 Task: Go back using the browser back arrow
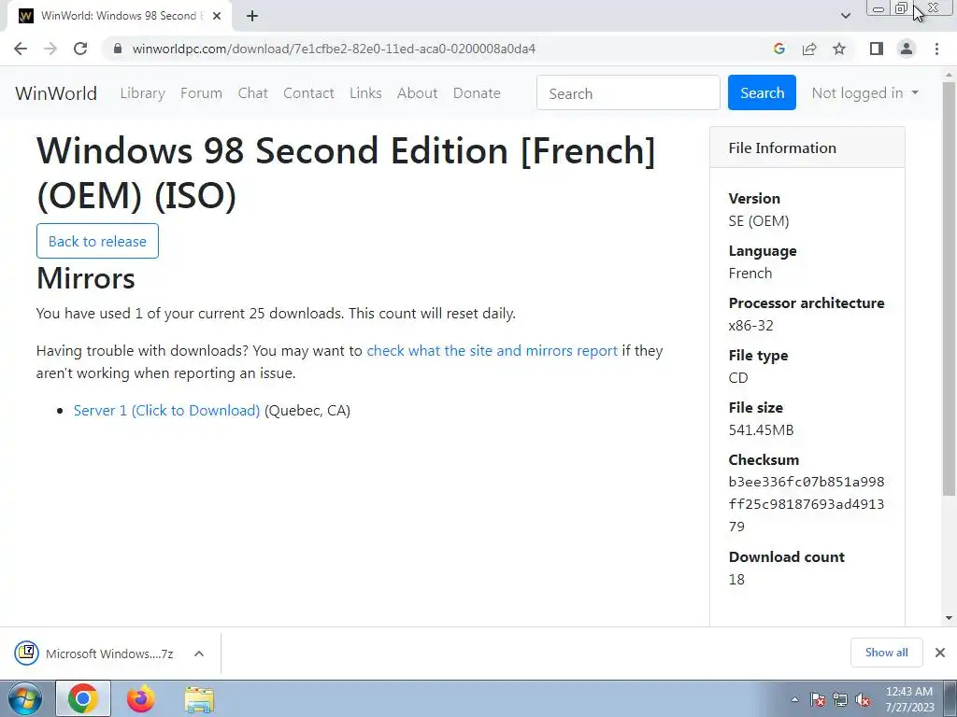tap(21, 49)
